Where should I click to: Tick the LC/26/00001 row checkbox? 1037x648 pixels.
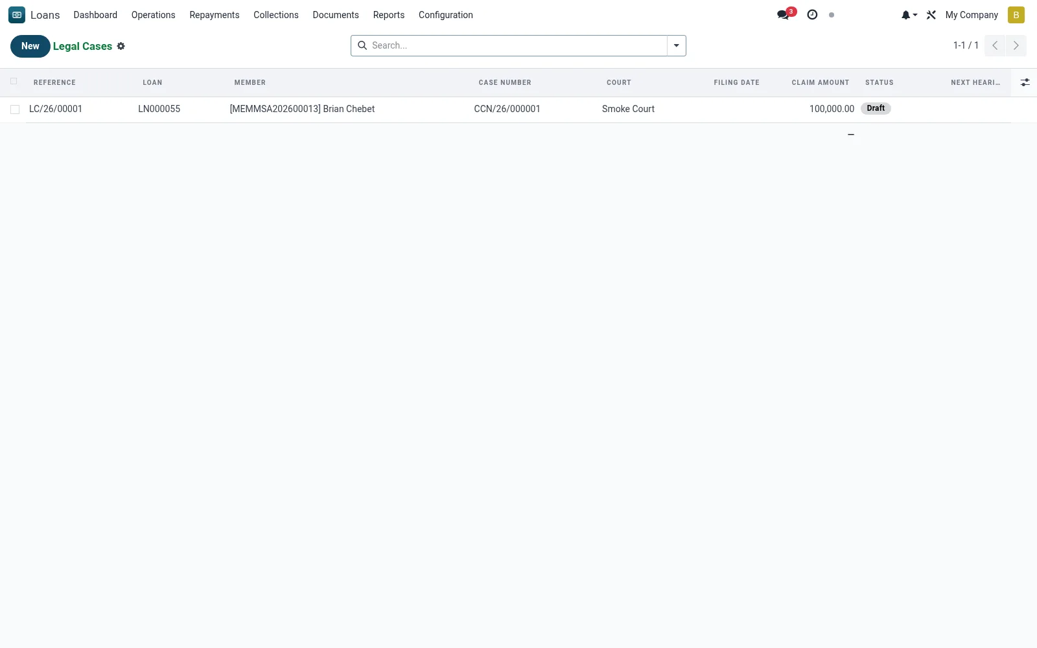click(x=15, y=110)
